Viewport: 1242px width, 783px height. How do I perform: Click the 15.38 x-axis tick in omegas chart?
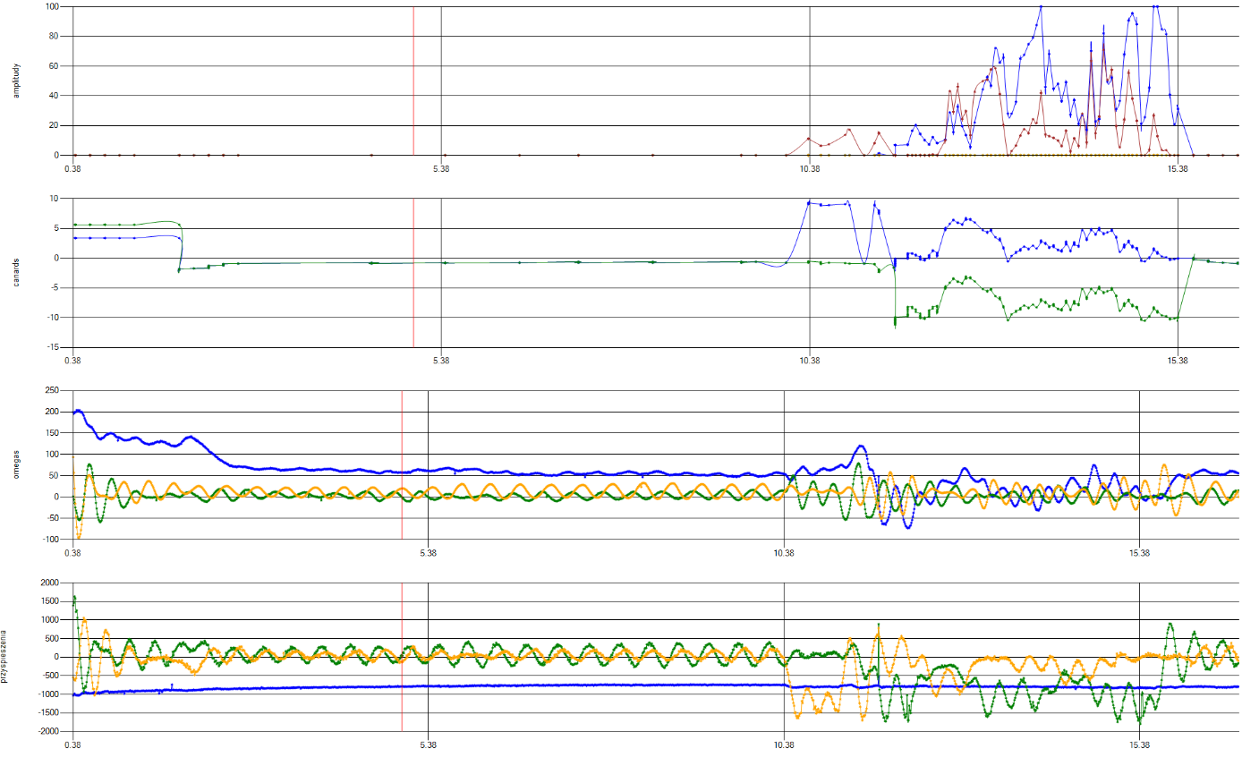click(1138, 553)
